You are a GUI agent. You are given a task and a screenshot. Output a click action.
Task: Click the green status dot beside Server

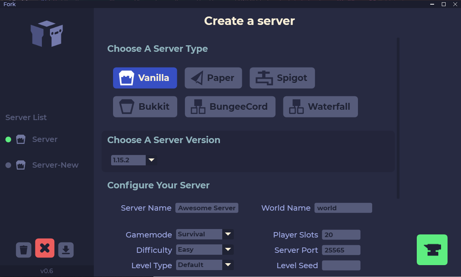coord(8,139)
